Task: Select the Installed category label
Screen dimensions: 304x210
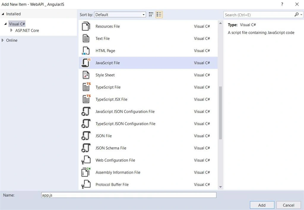Action: (x=13, y=14)
